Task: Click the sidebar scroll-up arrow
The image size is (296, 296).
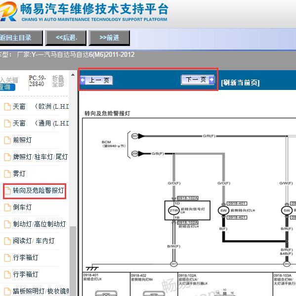Action: pos(73,75)
